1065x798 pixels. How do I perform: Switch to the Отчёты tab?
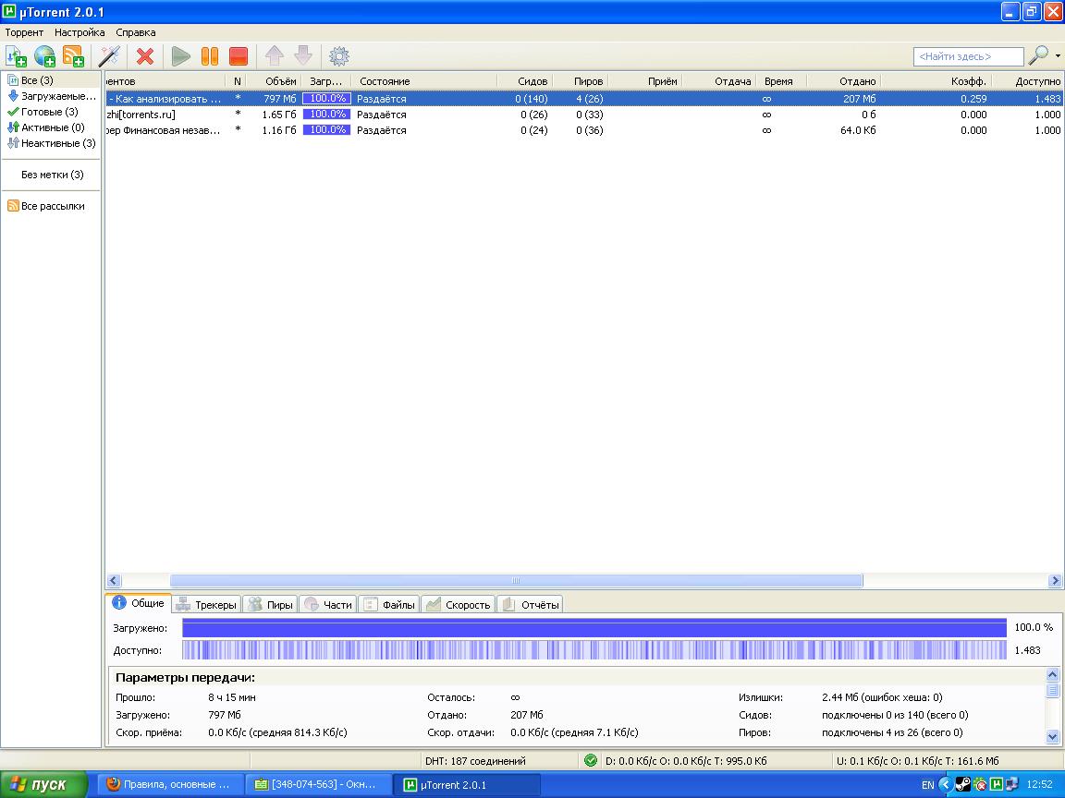(x=531, y=605)
